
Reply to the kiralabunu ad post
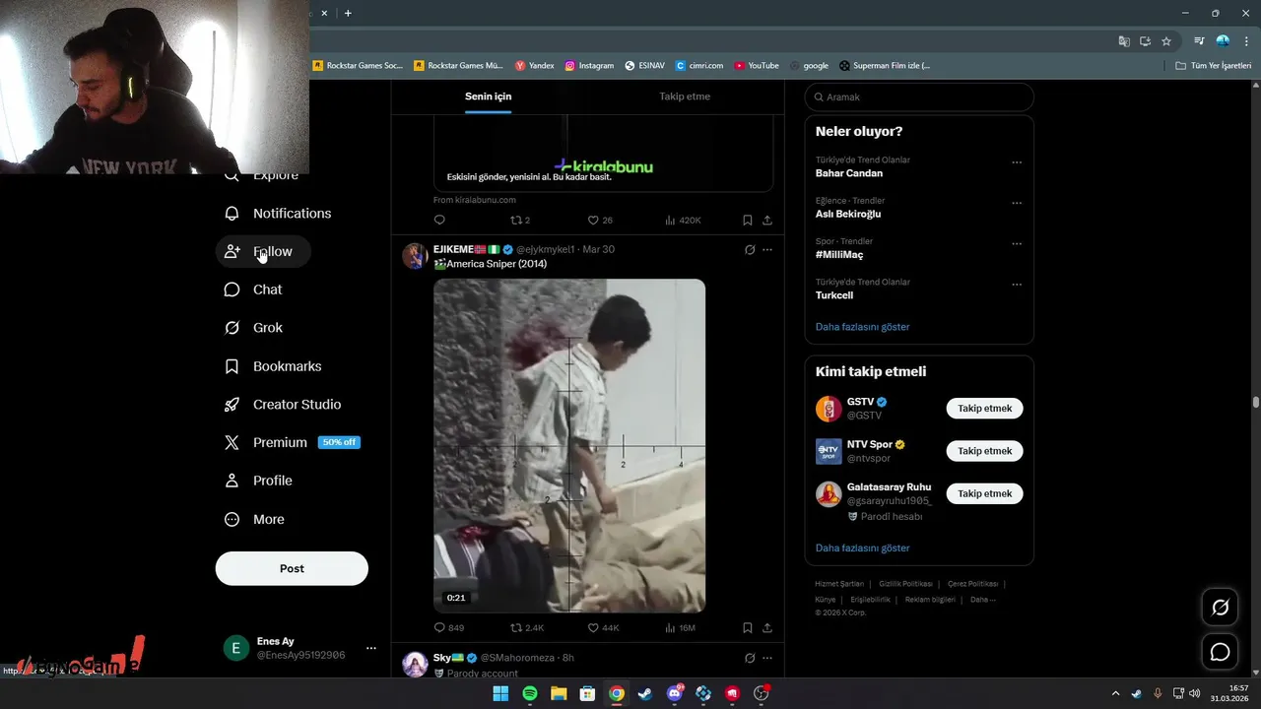[x=439, y=221]
